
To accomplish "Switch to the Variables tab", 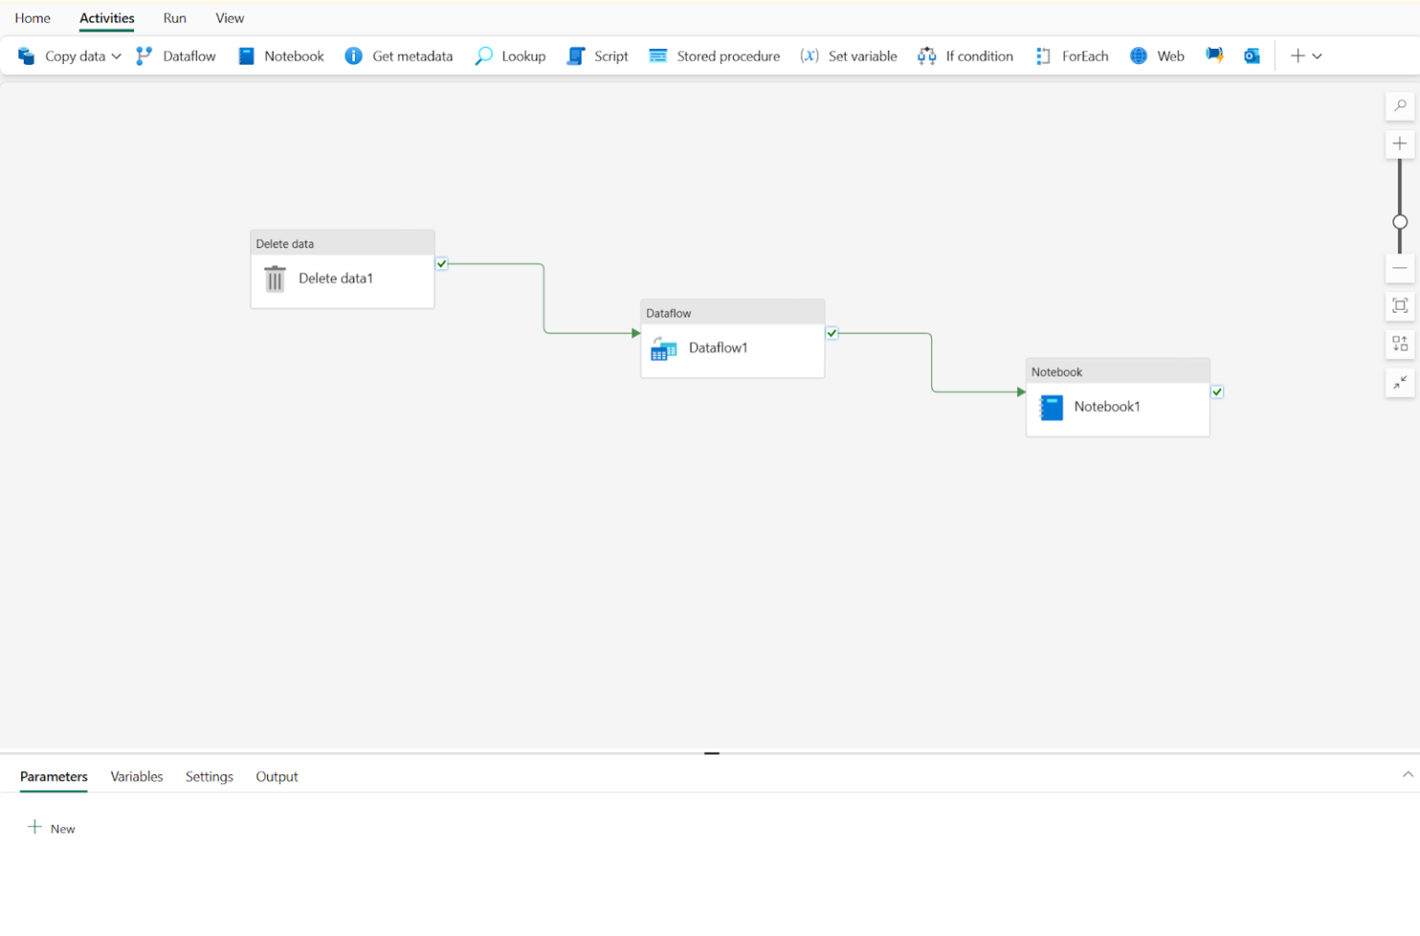I will point(137,777).
